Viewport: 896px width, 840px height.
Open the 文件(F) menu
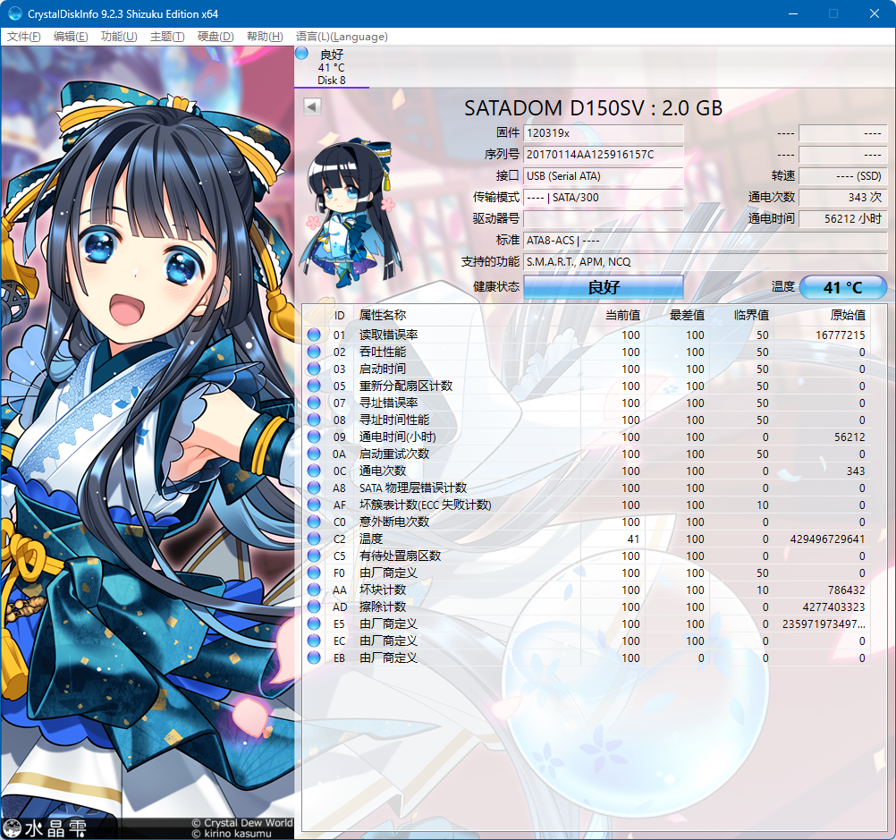coord(23,37)
